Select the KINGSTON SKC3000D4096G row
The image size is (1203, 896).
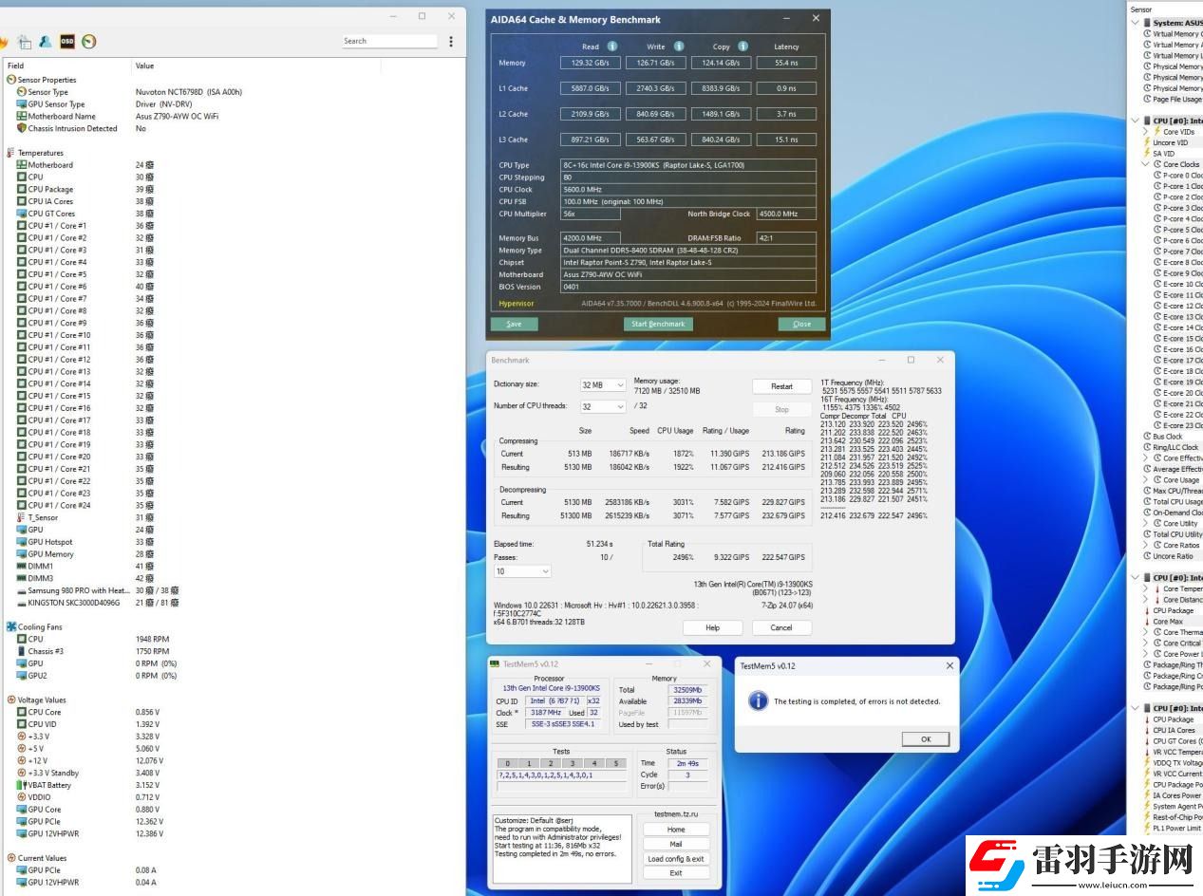pyautogui.click(x=235, y=603)
